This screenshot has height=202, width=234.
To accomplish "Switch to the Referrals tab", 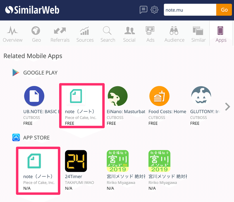I will coord(60,34).
